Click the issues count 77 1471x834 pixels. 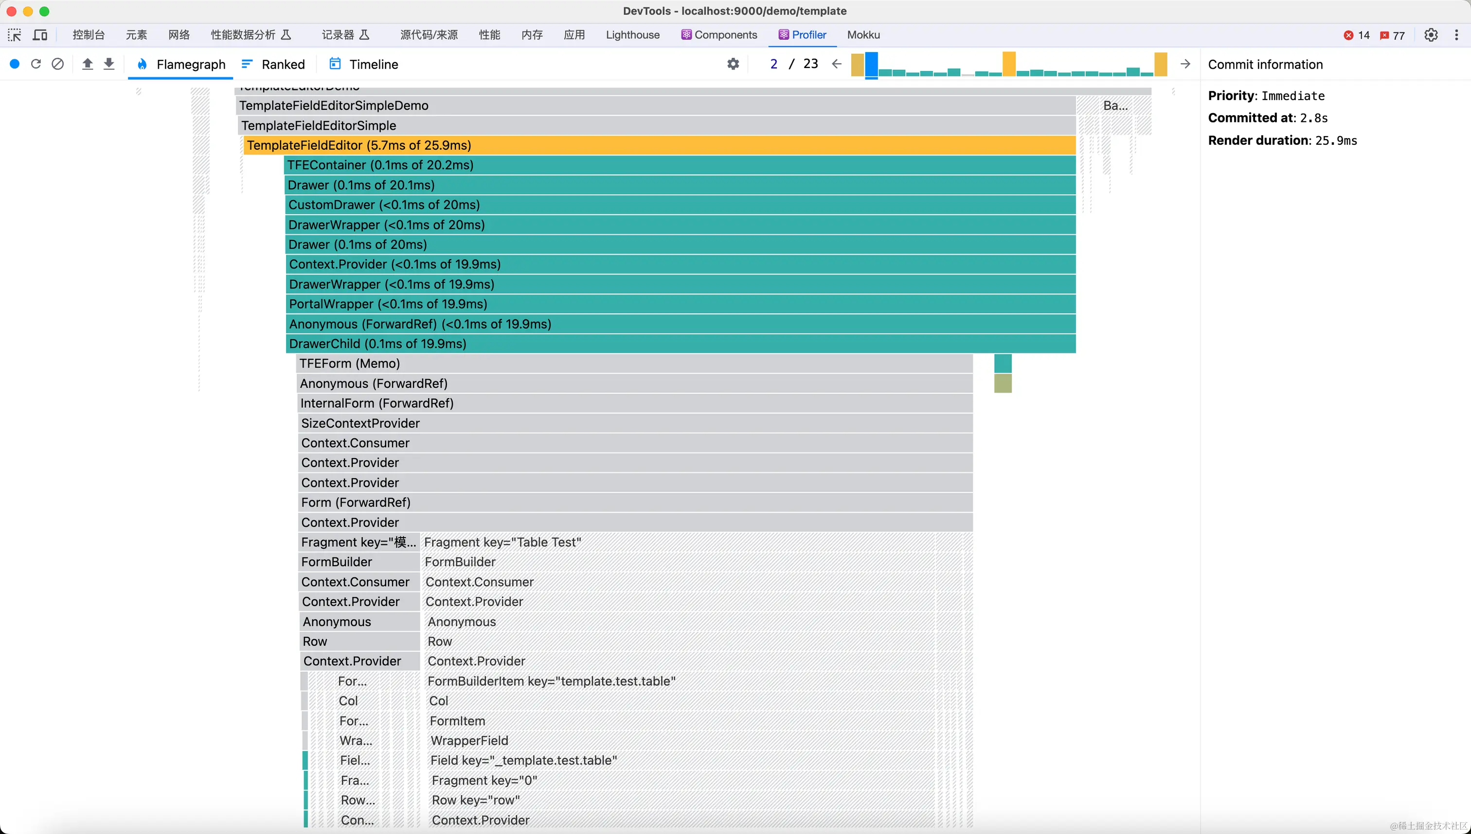click(x=1392, y=35)
